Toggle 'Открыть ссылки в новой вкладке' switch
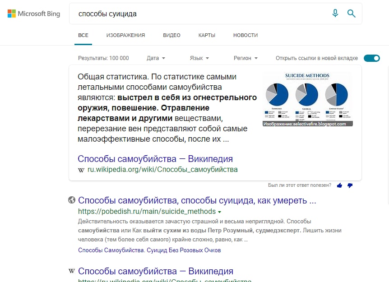This screenshot has width=389, height=282. point(372,58)
